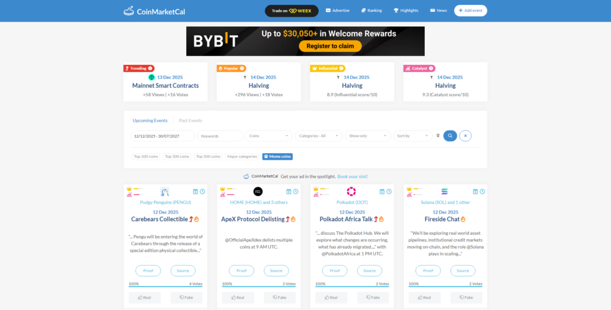Open the News menu item
Viewport: 611px width, 310px height.
tap(439, 11)
